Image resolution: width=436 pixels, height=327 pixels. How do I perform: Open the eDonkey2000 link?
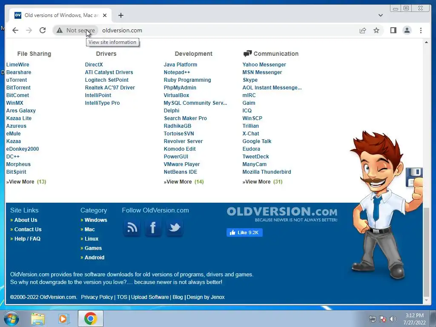23,149
